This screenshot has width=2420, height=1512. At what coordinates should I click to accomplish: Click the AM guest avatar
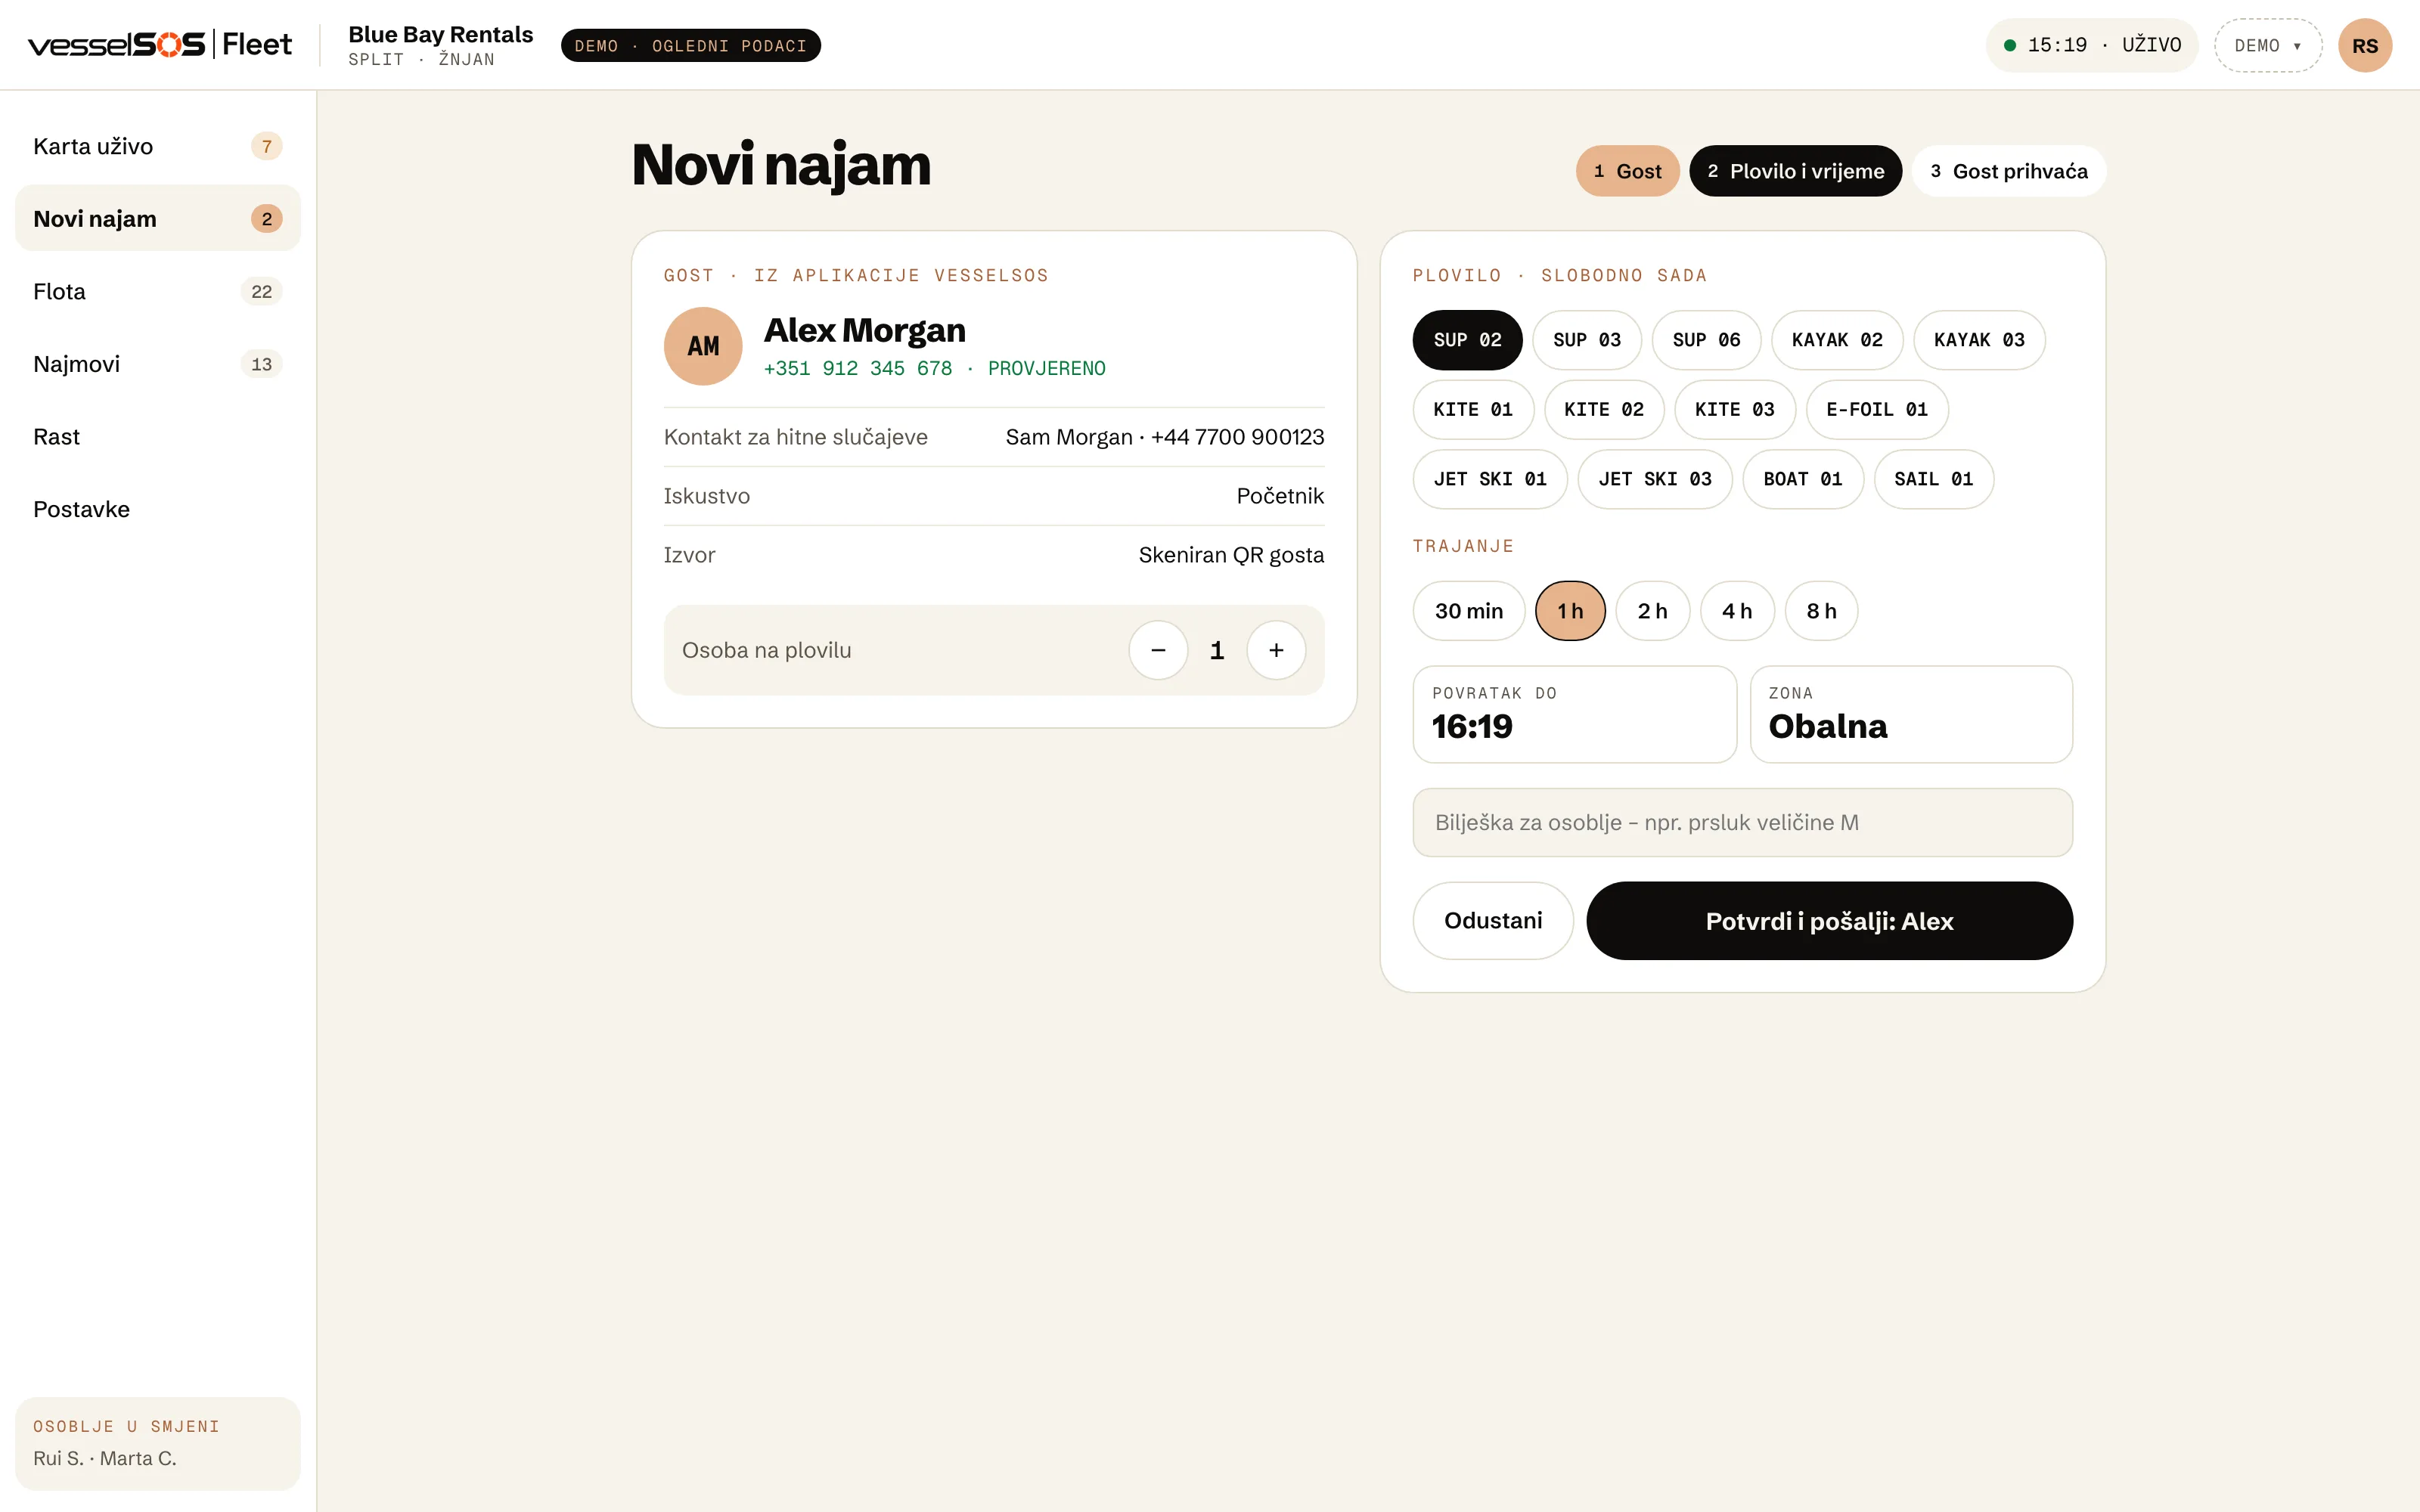point(703,346)
